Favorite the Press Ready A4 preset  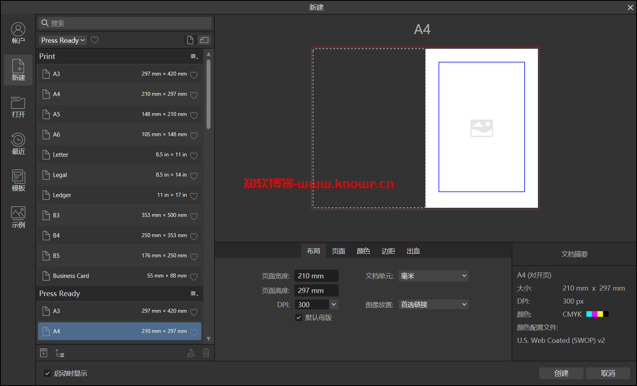coord(194,332)
